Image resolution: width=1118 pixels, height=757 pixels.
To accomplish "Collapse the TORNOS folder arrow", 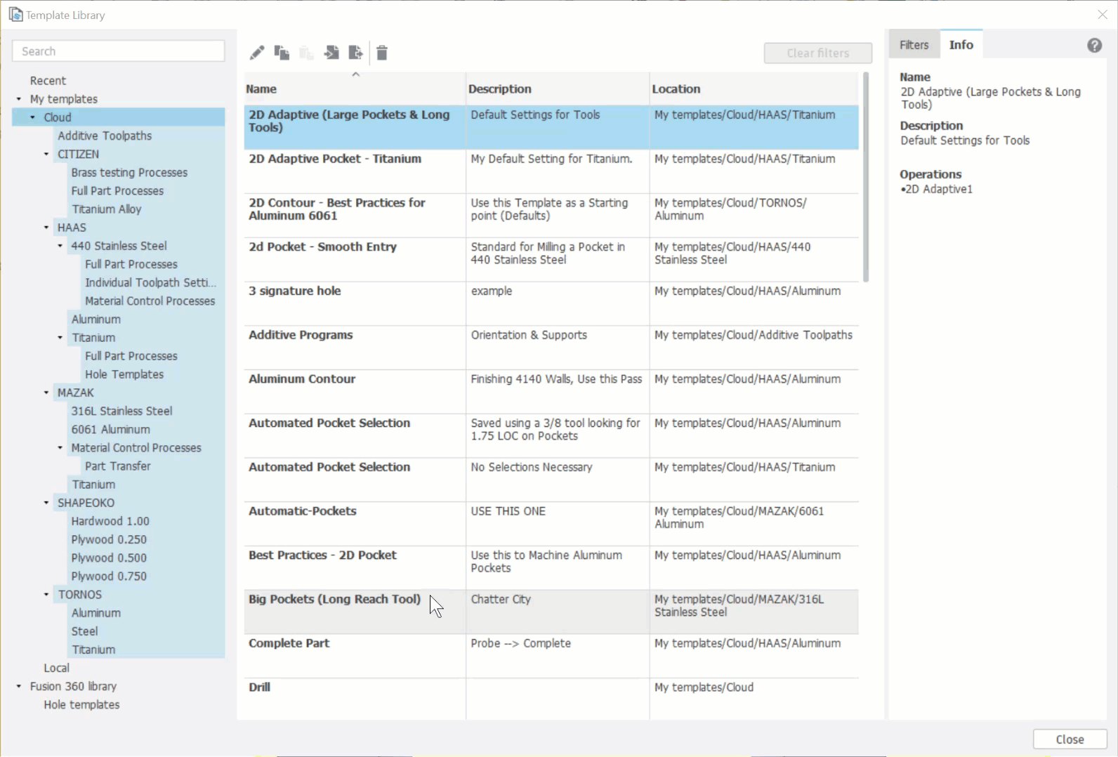I will 46,595.
